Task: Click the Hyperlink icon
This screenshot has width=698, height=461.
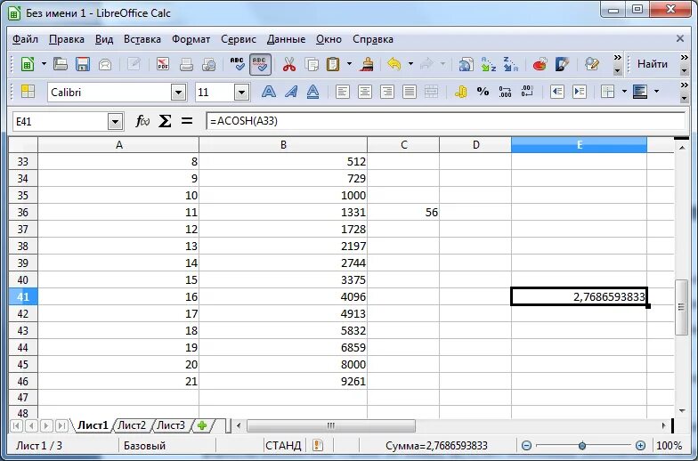Action: click(x=466, y=64)
